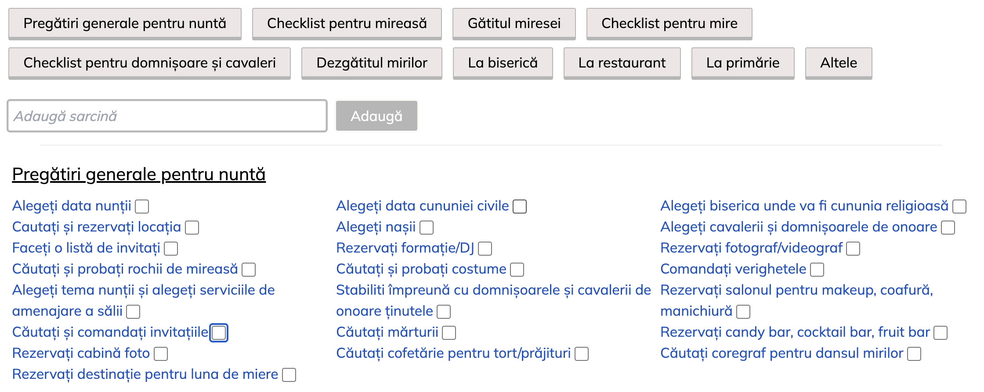Check 'Rezervați destinație pentru luna de miere'
The width and height of the screenshot is (984, 392).
click(289, 375)
